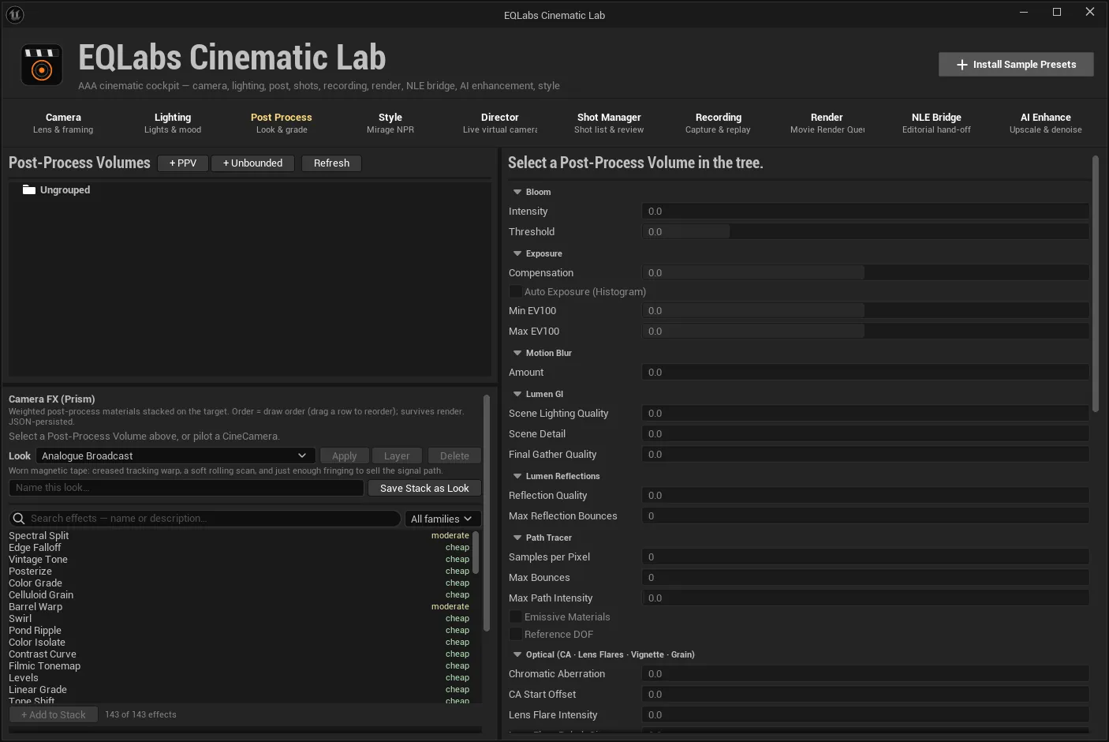Click the Min EV100 slider
The width and height of the screenshot is (1109, 742).
click(865, 310)
